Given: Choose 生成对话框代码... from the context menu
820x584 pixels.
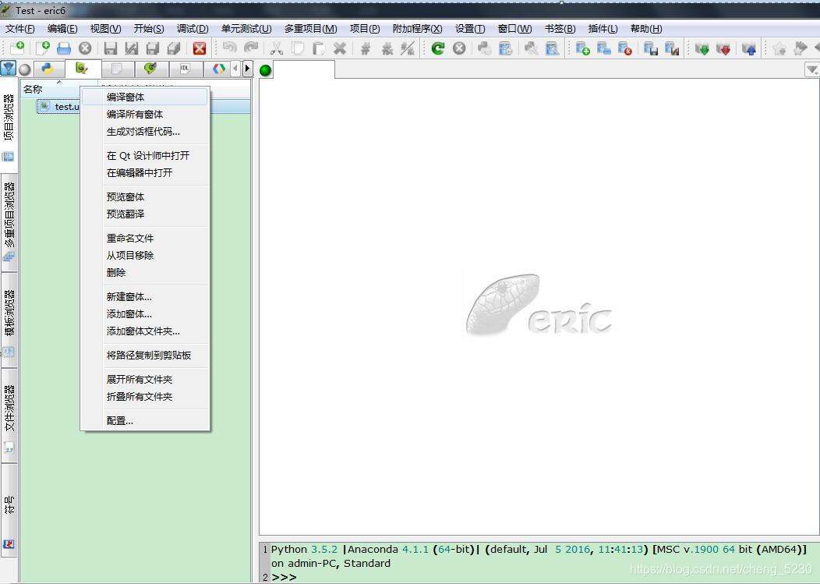Looking at the screenshot, I should tap(145, 131).
